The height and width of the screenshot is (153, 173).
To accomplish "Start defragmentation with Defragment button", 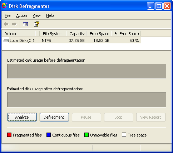I will [54, 117].
